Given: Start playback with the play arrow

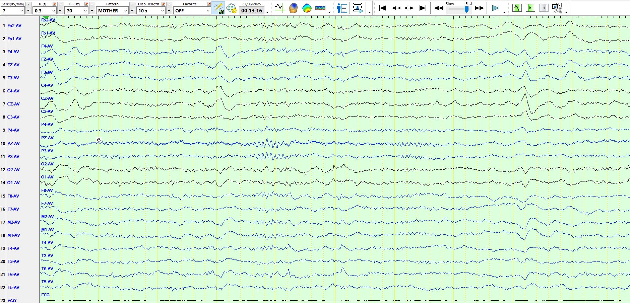Looking at the screenshot, I should click(495, 8).
